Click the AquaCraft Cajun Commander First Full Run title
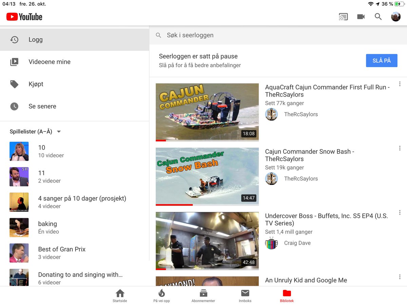Screen dimensions: 407x305 (327, 91)
